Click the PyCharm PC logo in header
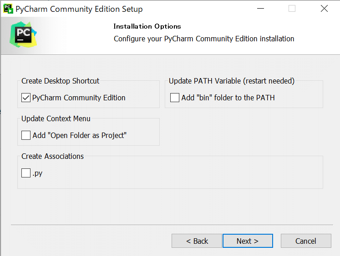The image size is (340, 256). 23,34
